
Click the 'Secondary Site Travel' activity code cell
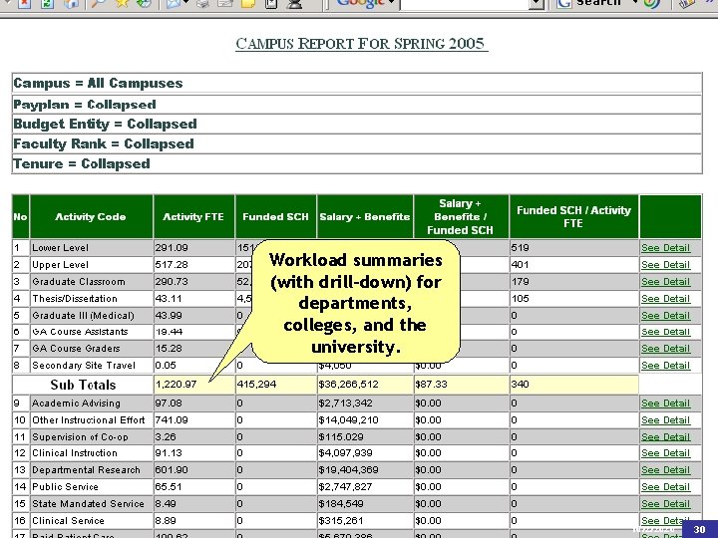pyautogui.click(x=91, y=366)
